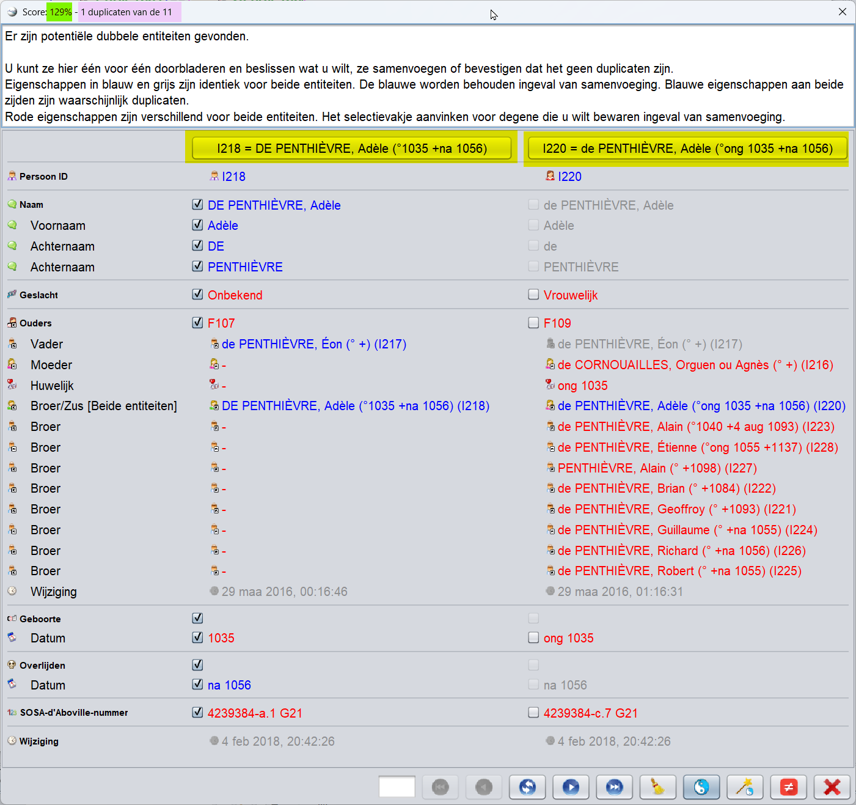Image resolution: width=856 pixels, height=805 pixels.
Task: Toggle the Datum na 1056 checkbox on left
Action: click(x=197, y=684)
